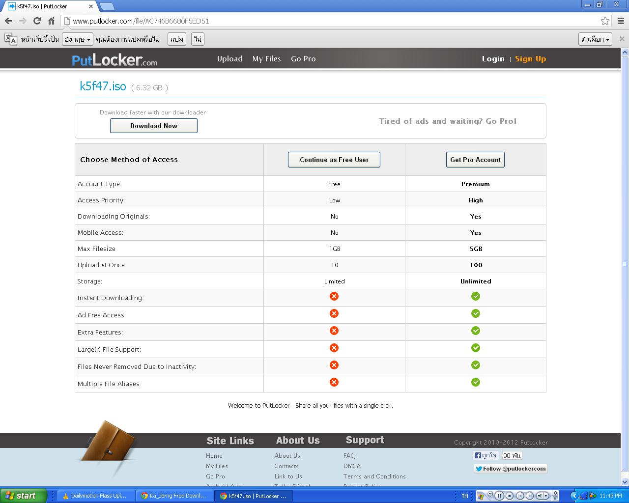Open the Windows start menu
The height and width of the screenshot is (503, 629).
pyautogui.click(x=23, y=496)
